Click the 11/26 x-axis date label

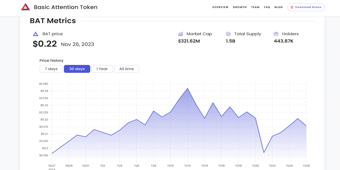pos(306,165)
